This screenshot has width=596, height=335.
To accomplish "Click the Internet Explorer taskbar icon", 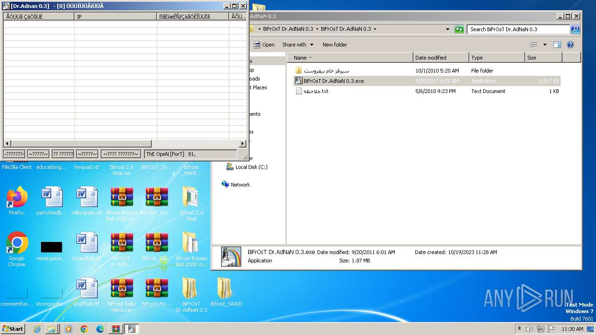I will [36, 329].
